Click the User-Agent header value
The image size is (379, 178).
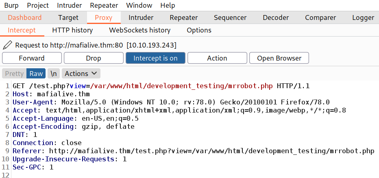coord(196,102)
